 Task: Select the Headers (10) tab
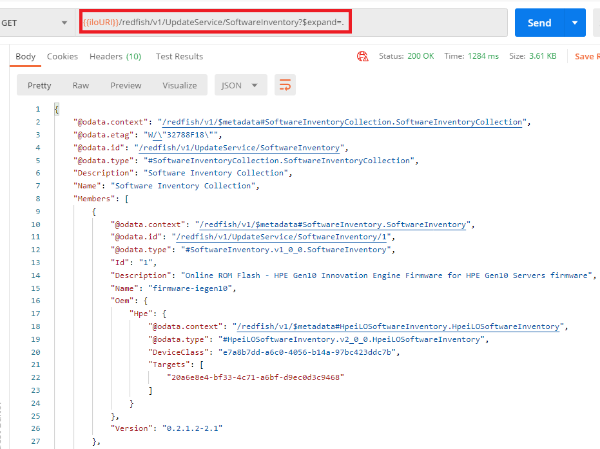tap(115, 56)
